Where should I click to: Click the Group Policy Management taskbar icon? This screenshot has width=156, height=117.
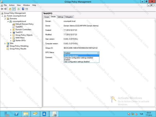[54, 114]
